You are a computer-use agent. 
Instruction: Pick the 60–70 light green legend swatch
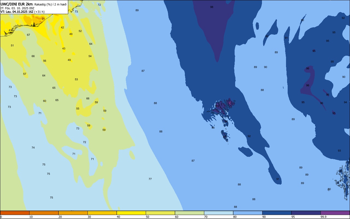(189, 213)
